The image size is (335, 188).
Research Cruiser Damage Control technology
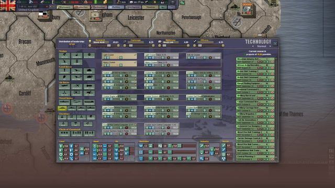click(204, 115)
